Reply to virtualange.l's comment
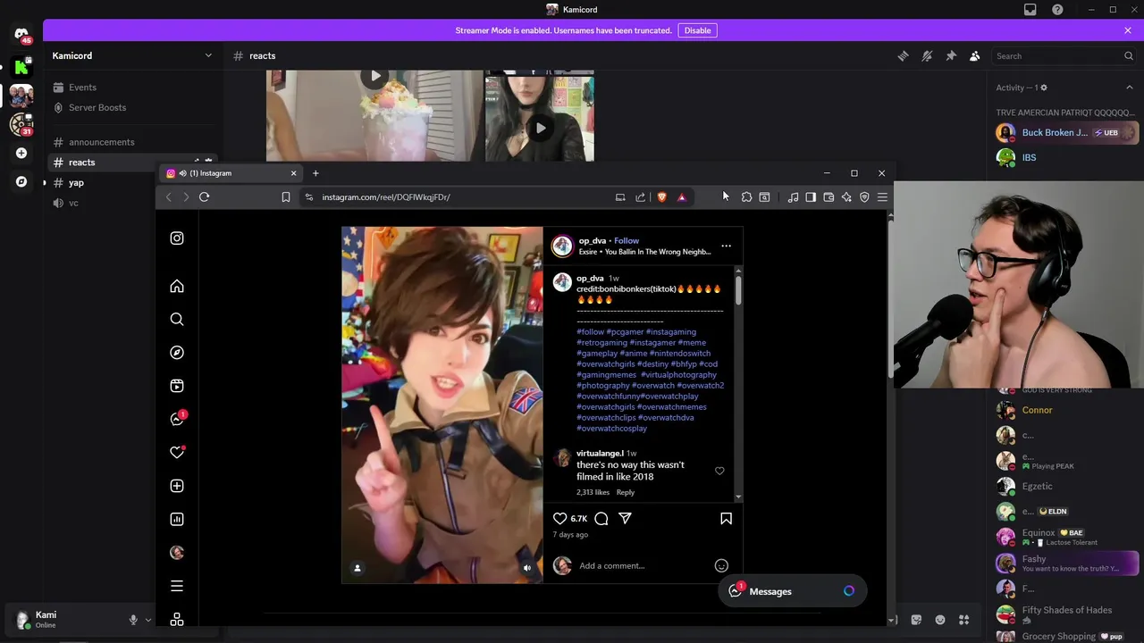The height and width of the screenshot is (643, 1144). (626, 492)
